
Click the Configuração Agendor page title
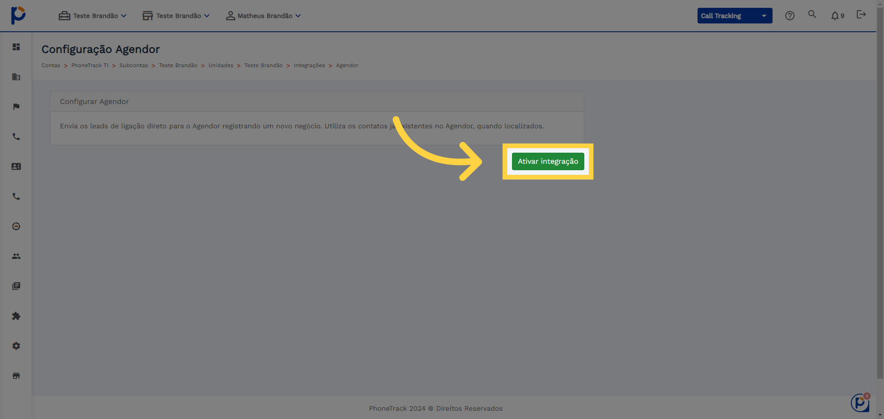click(101, 49)
